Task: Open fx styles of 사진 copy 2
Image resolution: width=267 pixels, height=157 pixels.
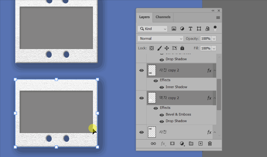Action: (209, 71)
